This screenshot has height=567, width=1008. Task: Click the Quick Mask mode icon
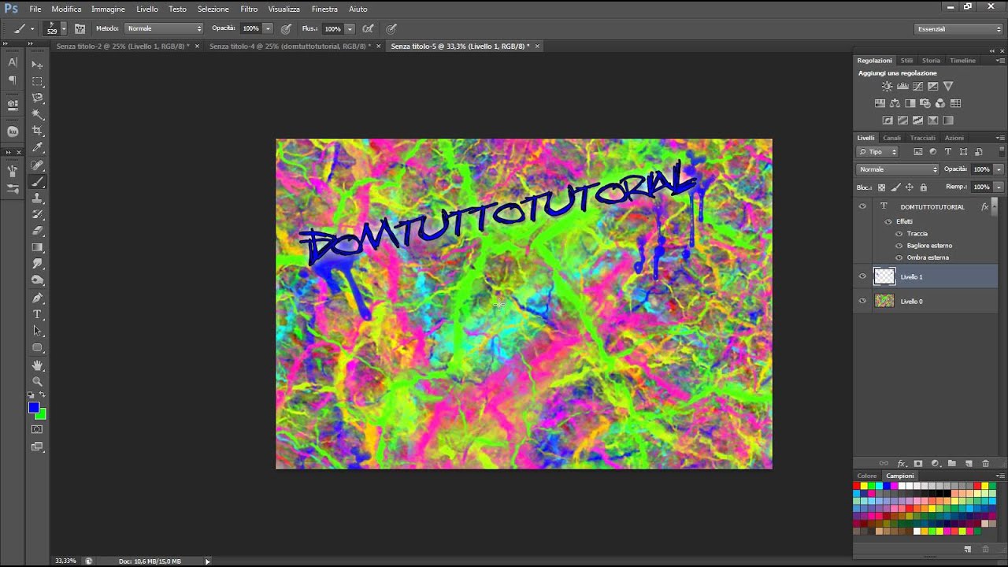coord(37,429)
